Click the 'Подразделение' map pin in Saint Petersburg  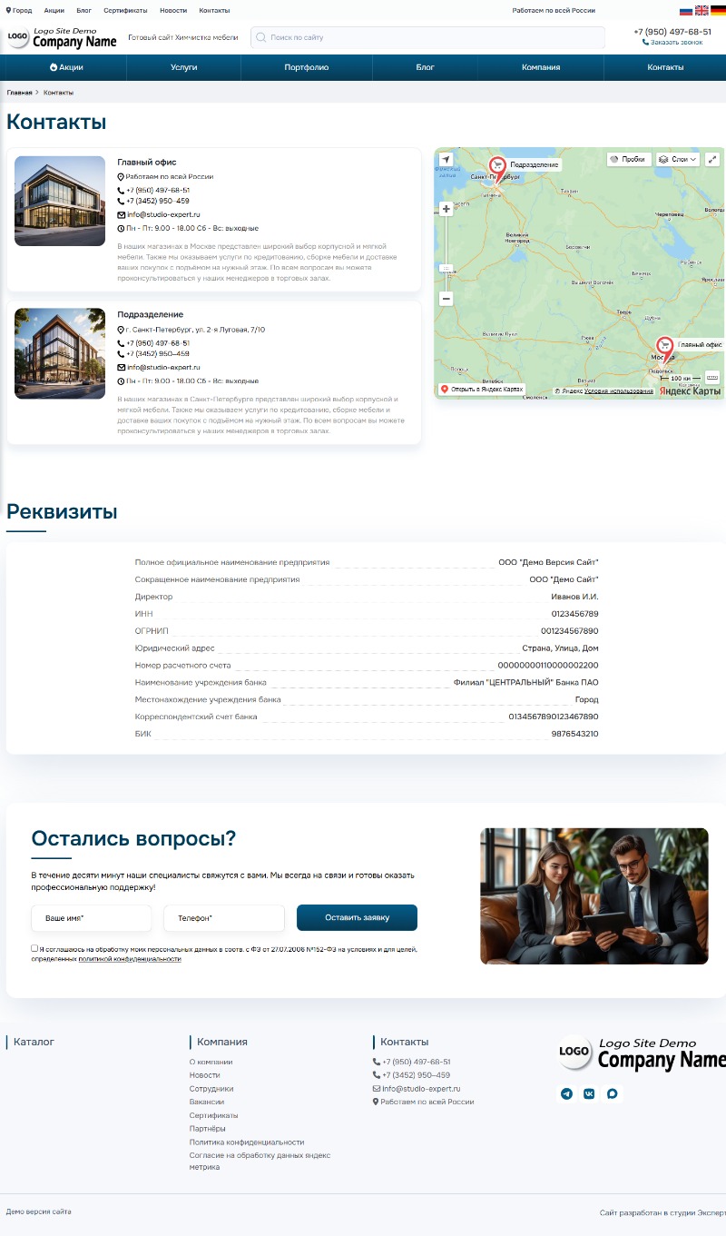(497, 168)
